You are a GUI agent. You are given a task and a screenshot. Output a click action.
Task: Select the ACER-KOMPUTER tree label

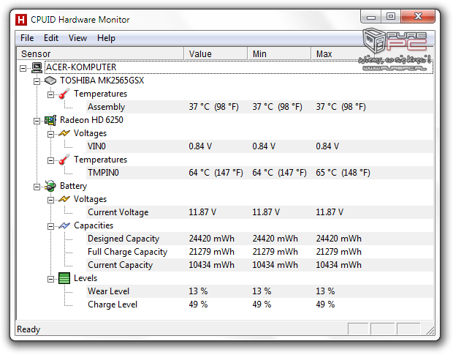81,67
